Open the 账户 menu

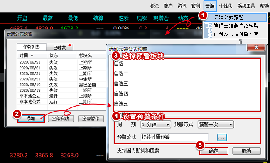[168, 6]
